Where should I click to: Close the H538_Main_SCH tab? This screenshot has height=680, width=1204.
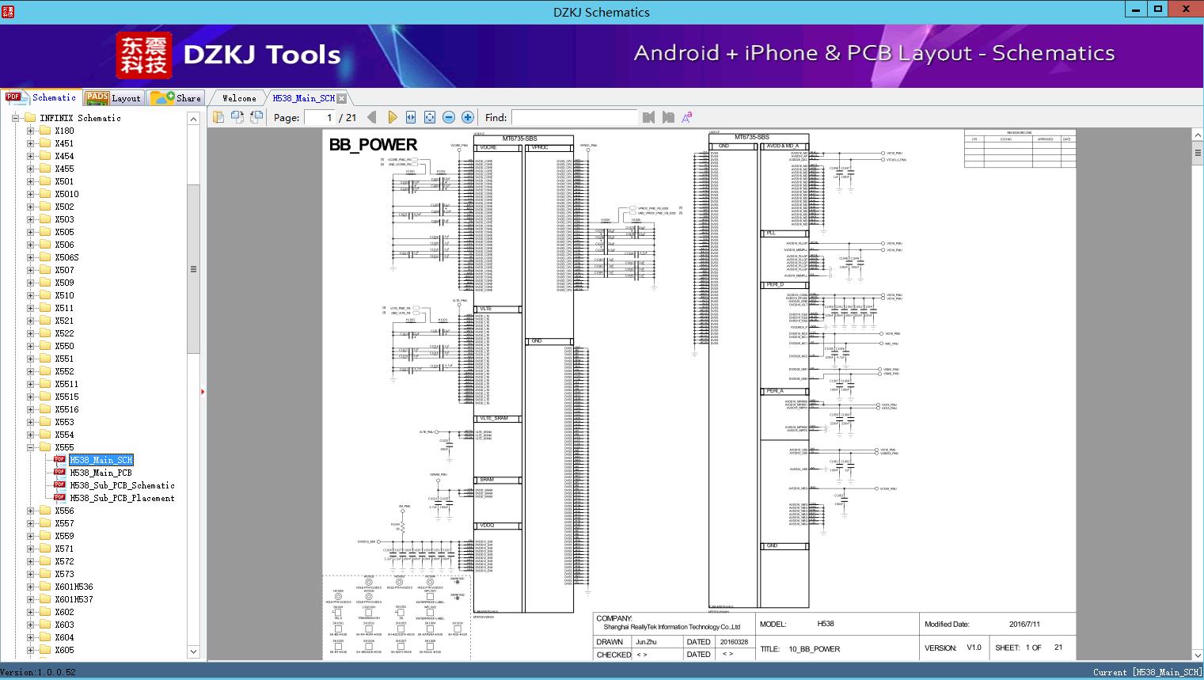[341, 98]
